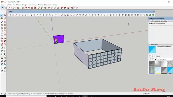Select the Eraser tool in top toolbar
Image resolution: width=173 pixels, height=97 pixels.
(6, 8)
